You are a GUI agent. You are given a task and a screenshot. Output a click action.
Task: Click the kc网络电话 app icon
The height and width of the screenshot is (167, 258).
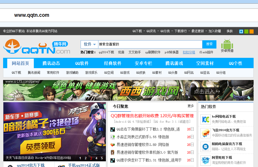point(206,119)
